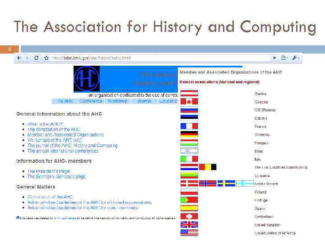Click the Canada flag

click(x=189, y=101)
